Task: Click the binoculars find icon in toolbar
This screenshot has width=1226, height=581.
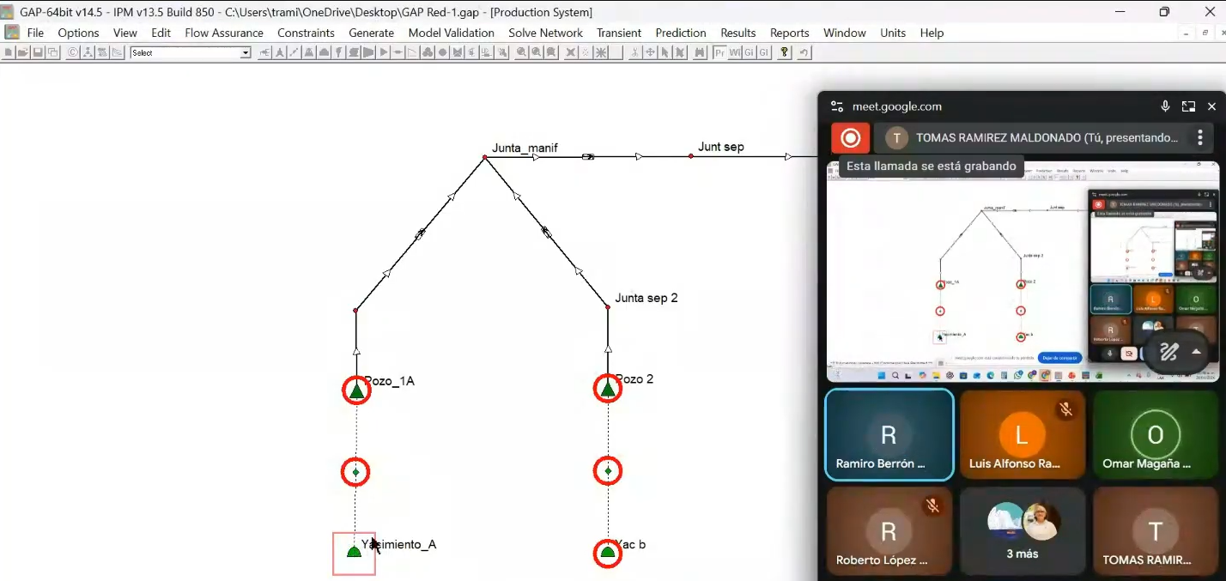Action: click(x=700, y=52)
